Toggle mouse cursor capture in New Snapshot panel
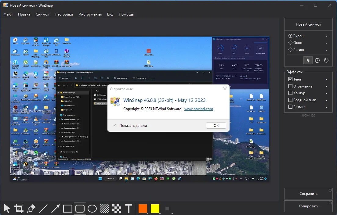The width and height of the screenshot is (337, 215). 308,60
